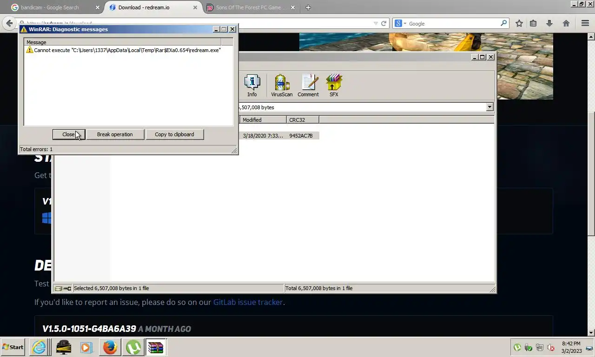Click the modified date 3/18/2020 cell
Viewport: 595px width, 357px height.
pyautogui.click(x=263, y=136)
